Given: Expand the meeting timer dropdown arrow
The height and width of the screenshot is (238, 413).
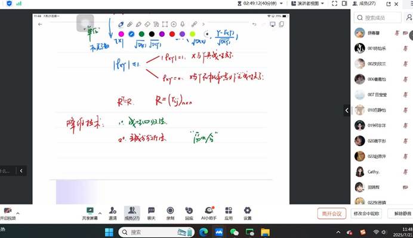Looking at the screenshot, I should coord(281,4).
